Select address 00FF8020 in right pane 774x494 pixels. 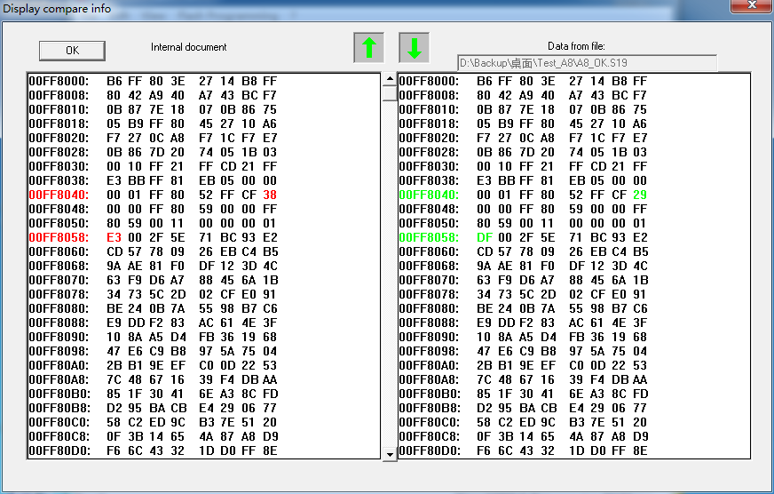429,138
